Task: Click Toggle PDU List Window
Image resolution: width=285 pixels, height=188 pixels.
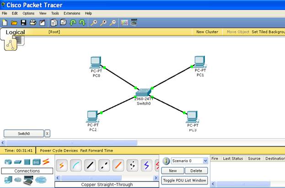Action: (184, 180)
